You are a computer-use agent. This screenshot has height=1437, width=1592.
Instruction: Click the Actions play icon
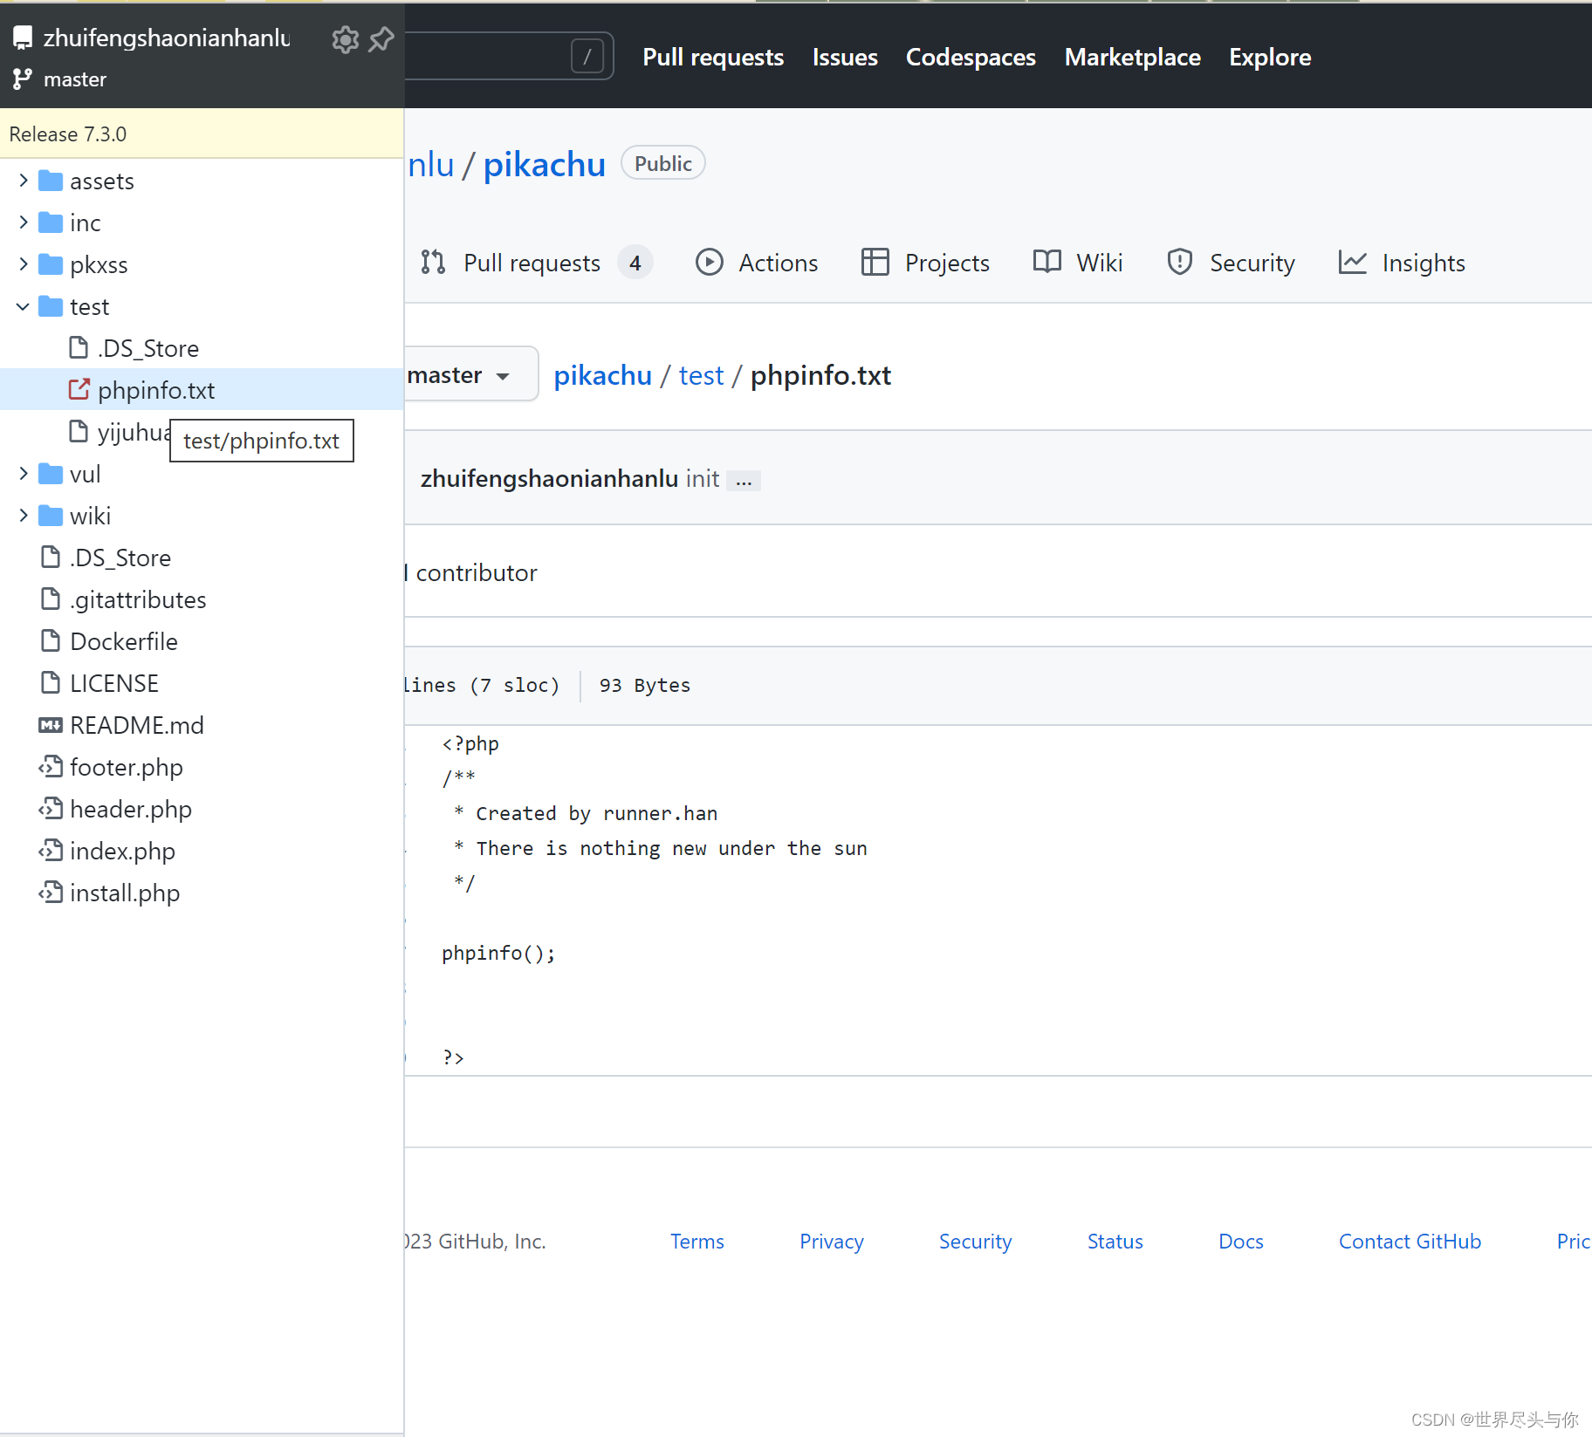pyautogui.click(x=709, y=262)
